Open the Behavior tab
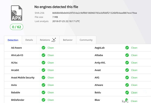The image size is (151, 103). [x=68, y=40]
